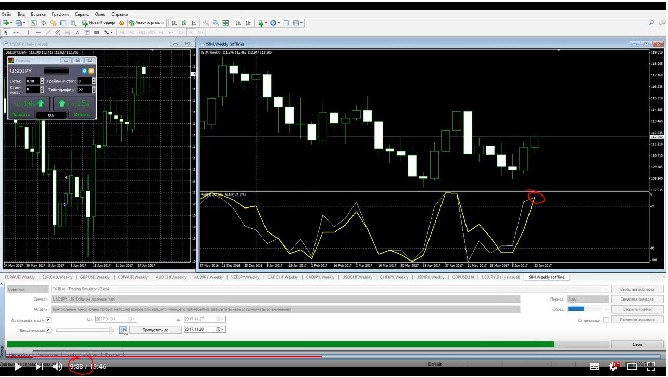Toggle the Data Window icon

(x=44, y=23)
